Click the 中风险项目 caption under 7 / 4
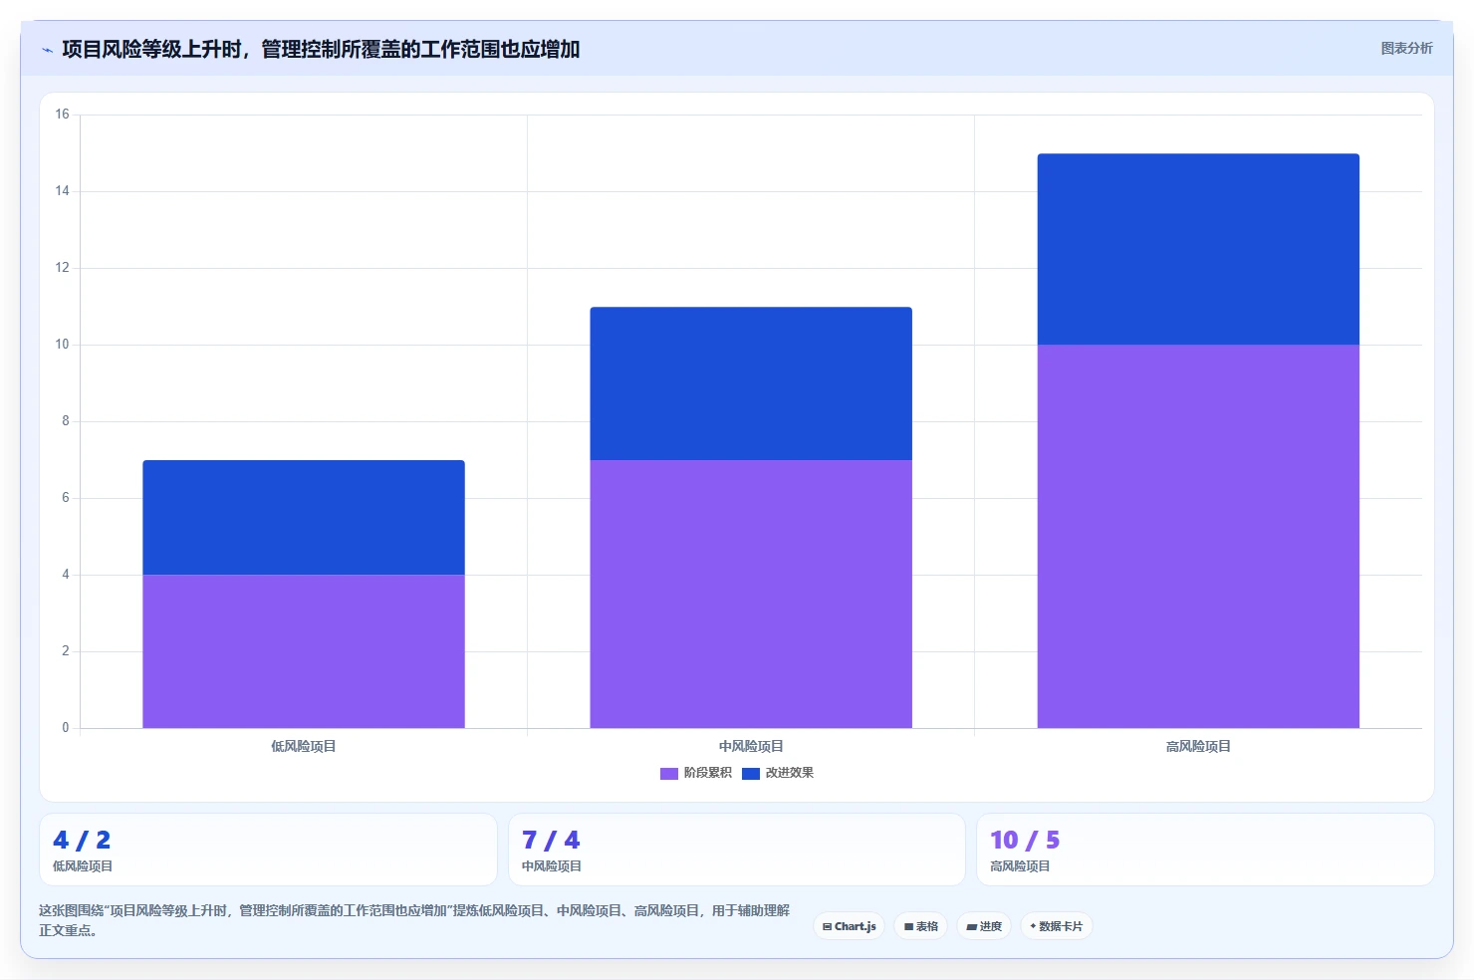 [x=552, y=866]
